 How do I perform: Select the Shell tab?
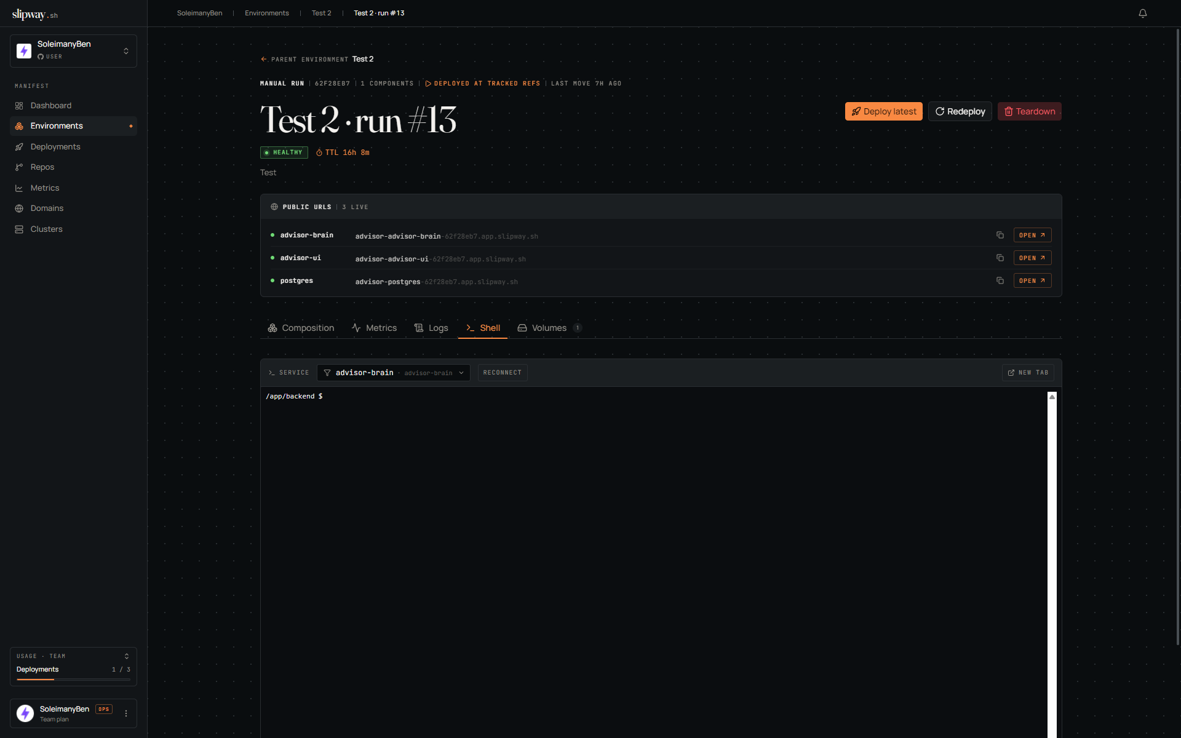[483, 328]
